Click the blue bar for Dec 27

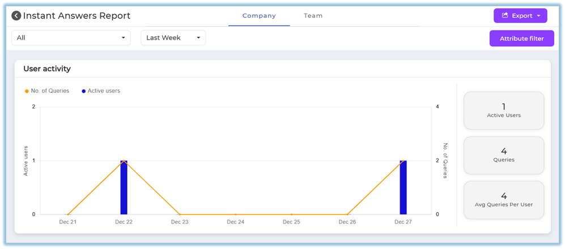(x=403, y=187)
